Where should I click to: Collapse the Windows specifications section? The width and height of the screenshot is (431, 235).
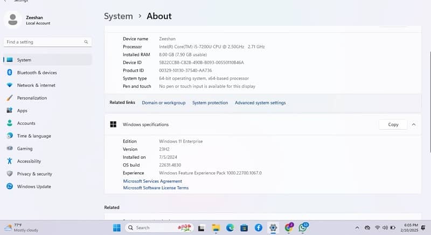414,124
